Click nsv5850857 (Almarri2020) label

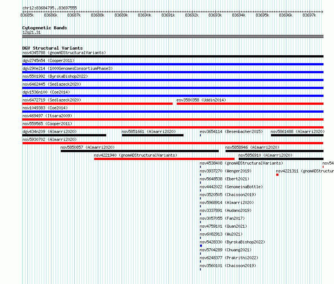pyautogui.click(x=87, y=147)
